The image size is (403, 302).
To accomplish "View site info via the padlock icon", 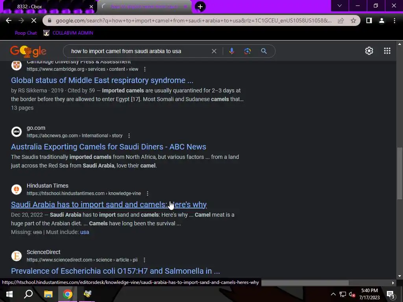I will pyautogui.click(x=50, y=20).
